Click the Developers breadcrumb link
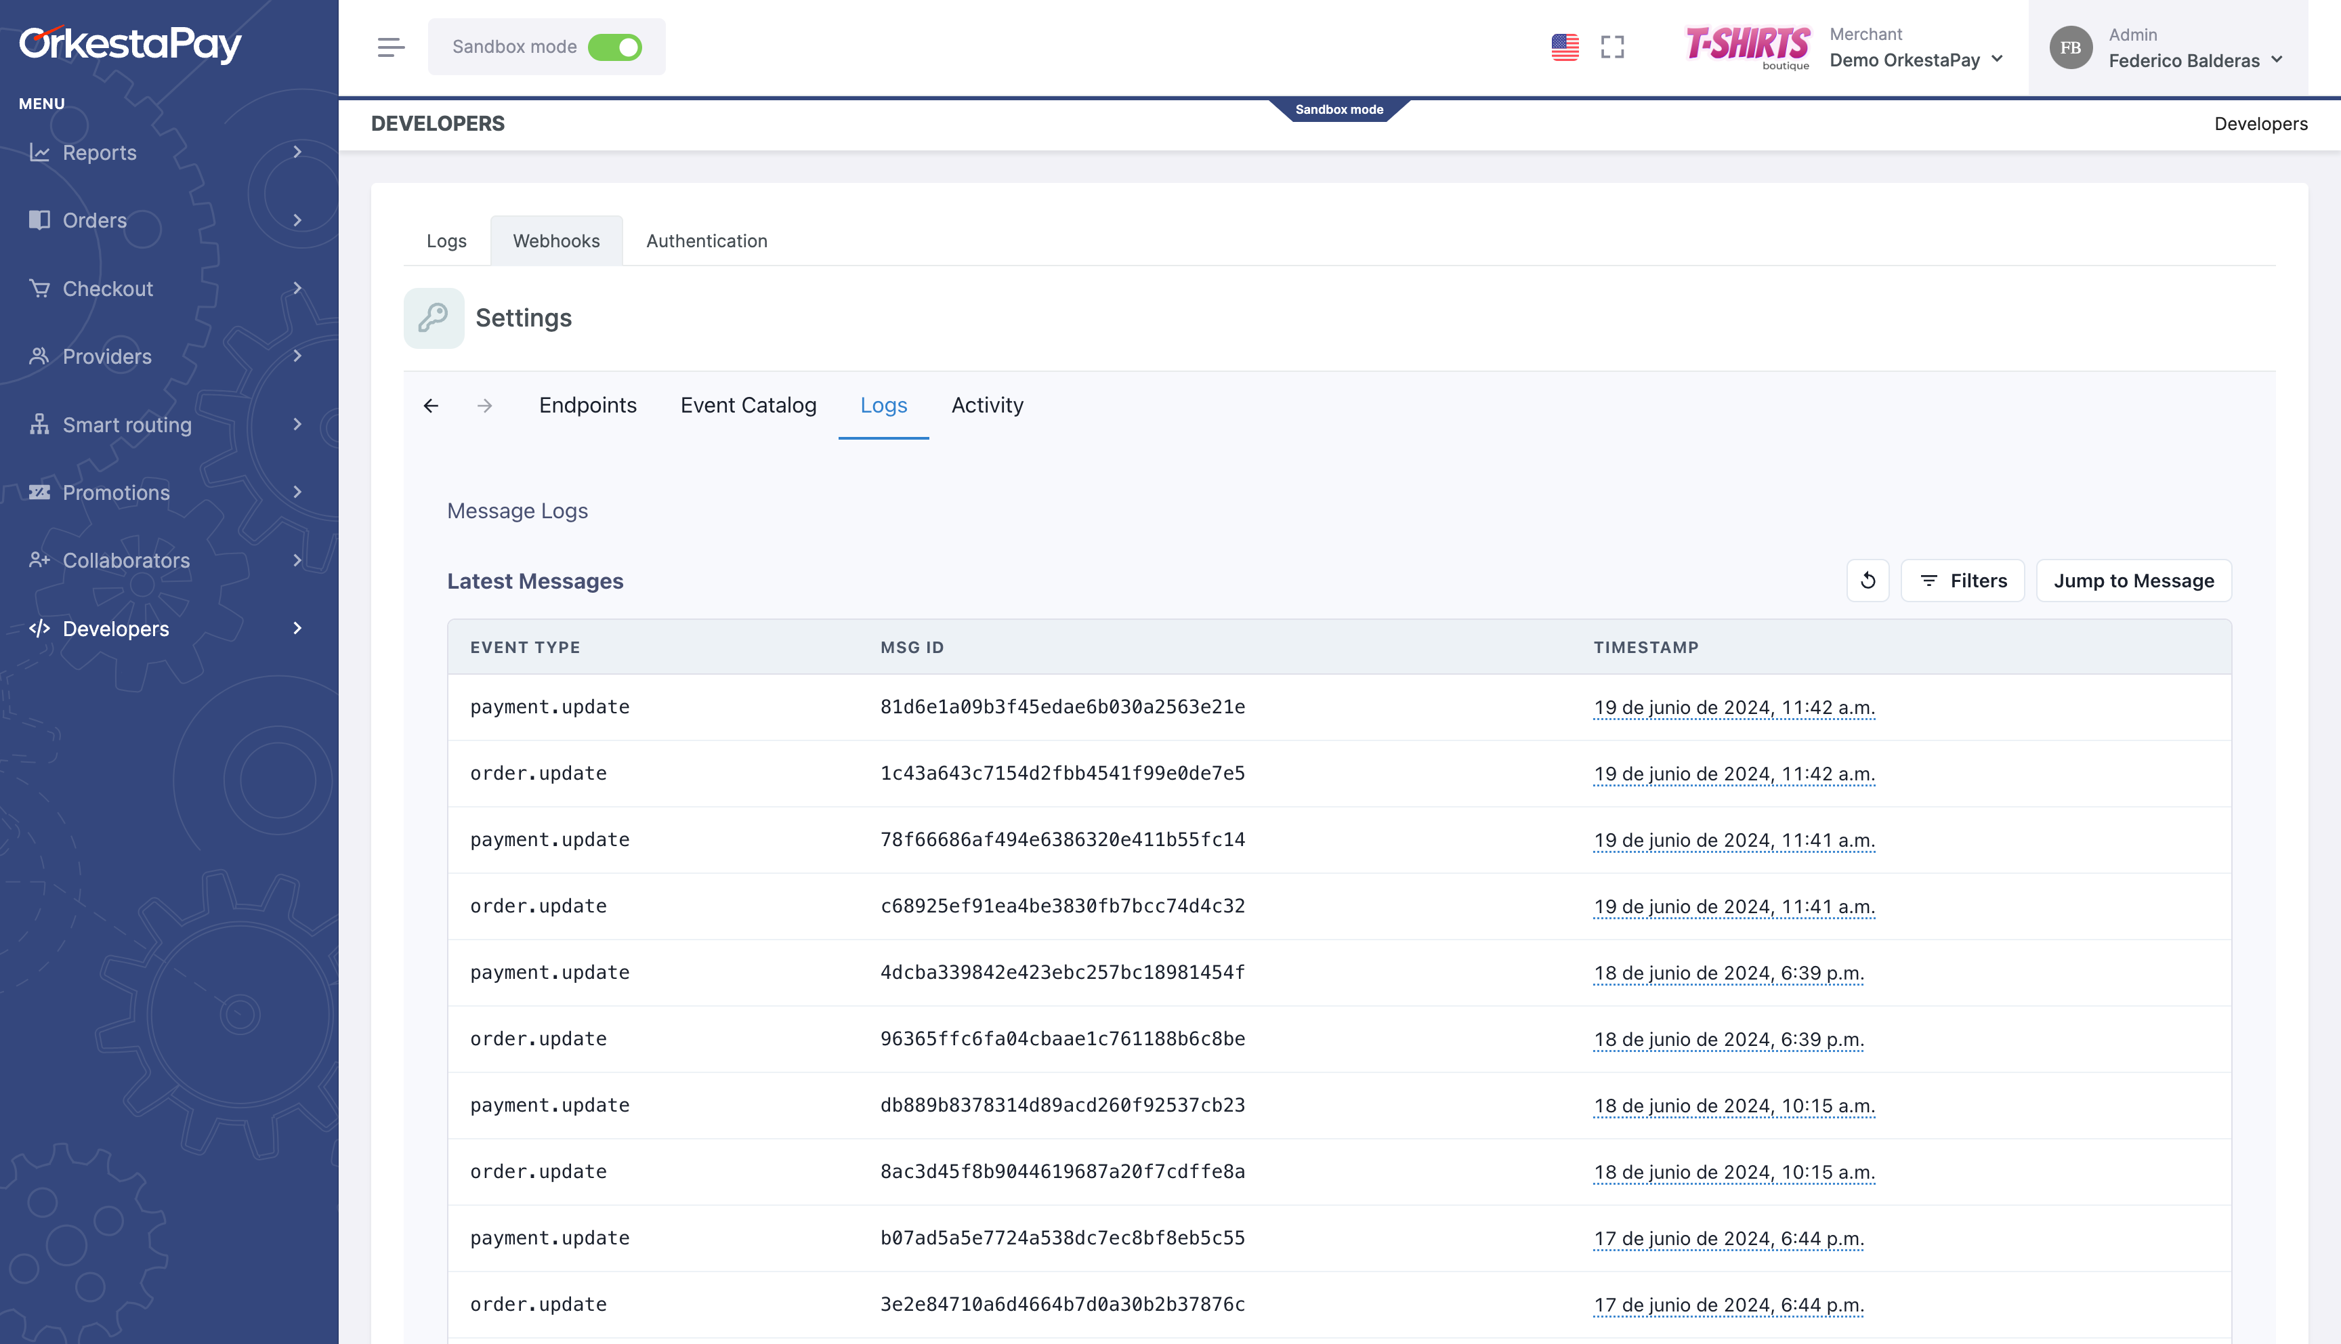 pos(2260,124)
